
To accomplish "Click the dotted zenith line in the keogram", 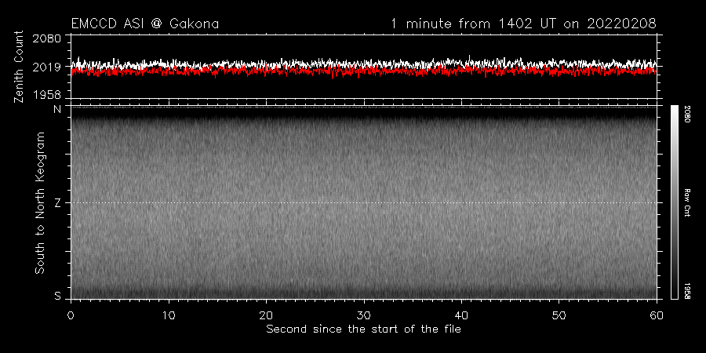I will click(363, 202).
